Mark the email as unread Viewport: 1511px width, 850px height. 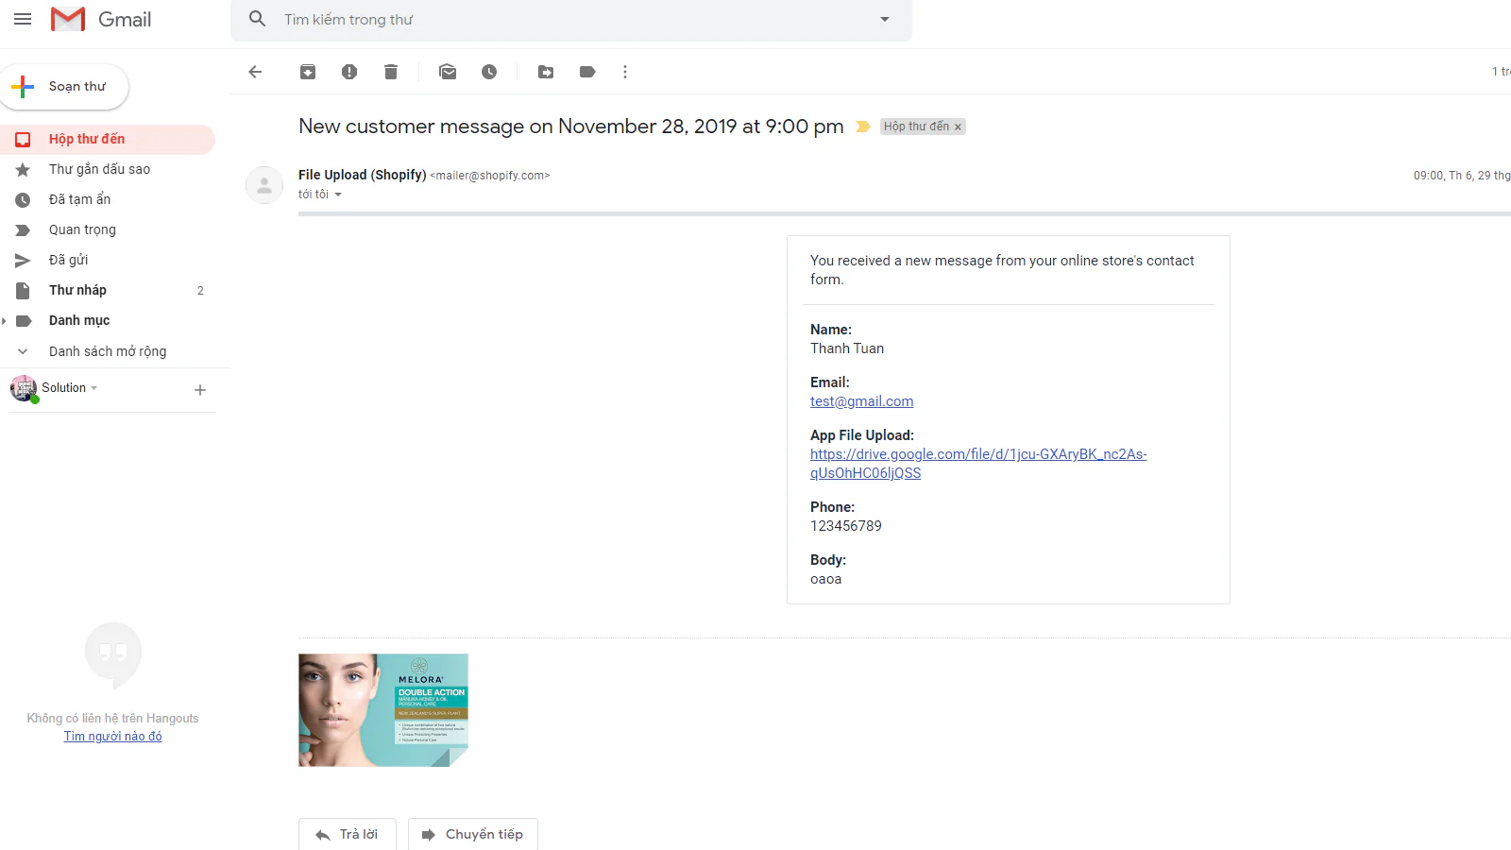tap(448, 72)
